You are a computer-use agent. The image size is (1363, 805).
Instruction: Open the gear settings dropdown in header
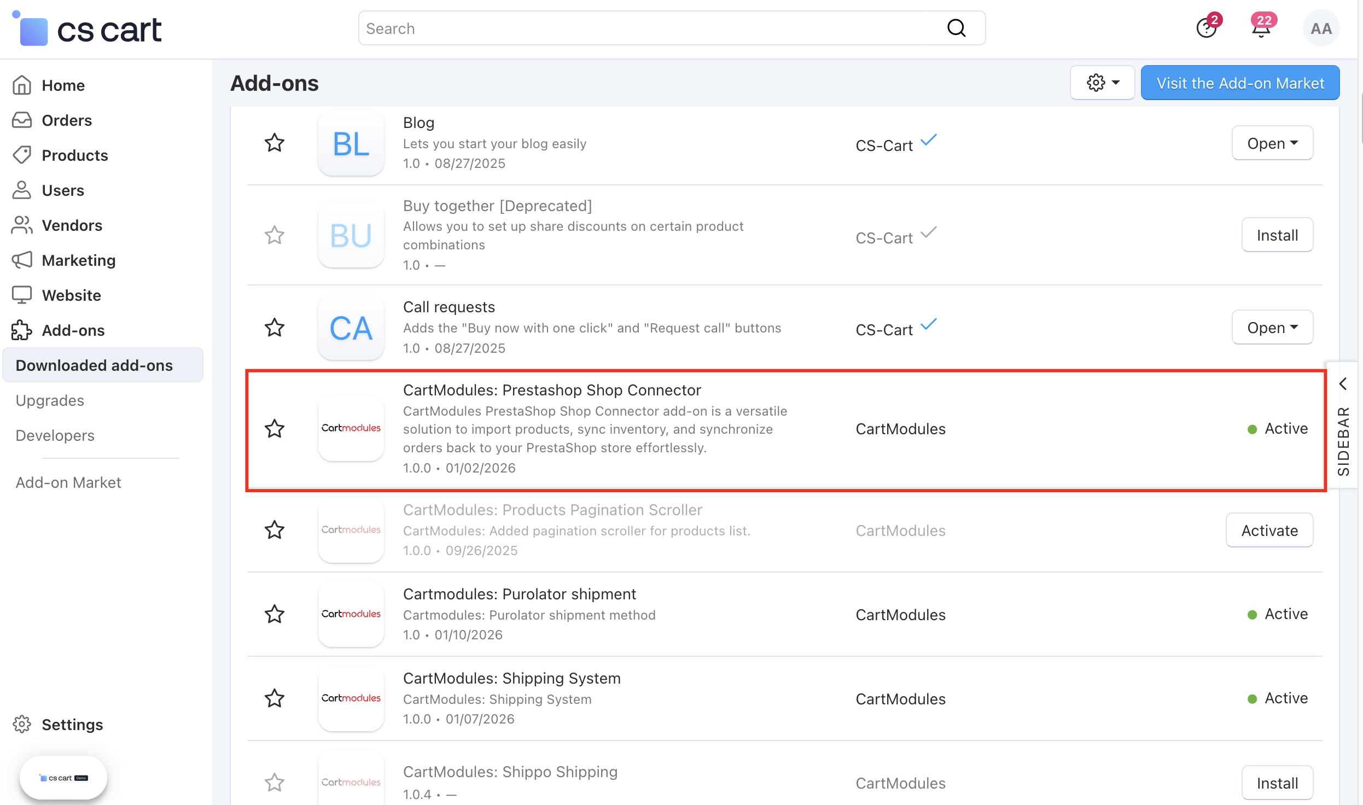(x=1102, y=83)
